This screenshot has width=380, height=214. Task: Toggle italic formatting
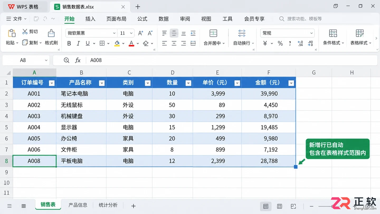click(78, 43)
